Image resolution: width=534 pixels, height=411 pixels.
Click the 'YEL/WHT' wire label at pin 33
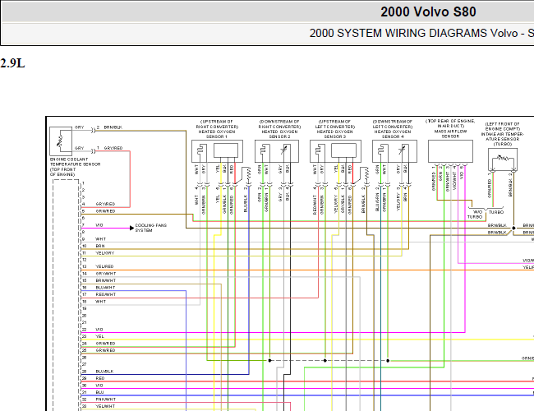click(x=105, y=406)
